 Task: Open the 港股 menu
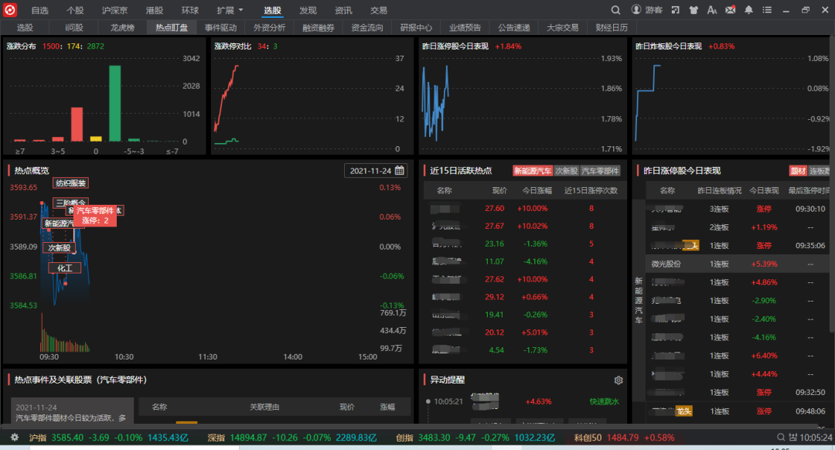(155, 10)
